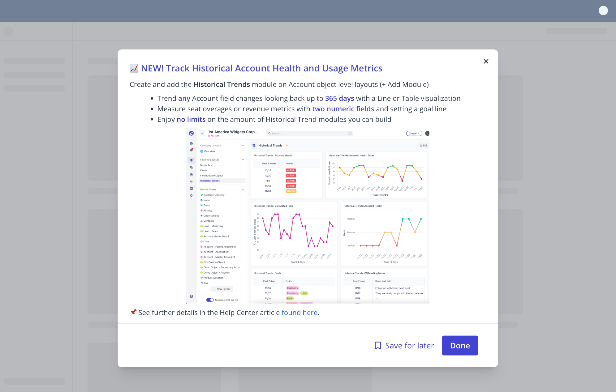
Task: Click the help question mark icon
Action: pyautogui.click(x=191, y=296)
